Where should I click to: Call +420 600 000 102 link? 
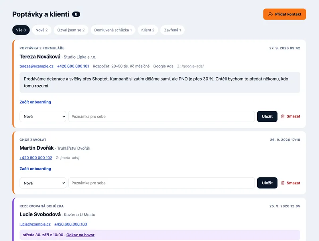(36, 158)
